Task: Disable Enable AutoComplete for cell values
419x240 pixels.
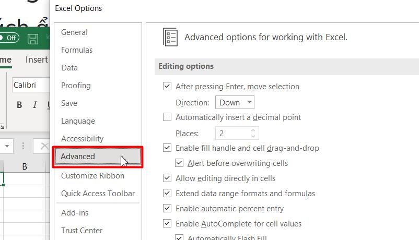Action: click(x=167, y=224)
